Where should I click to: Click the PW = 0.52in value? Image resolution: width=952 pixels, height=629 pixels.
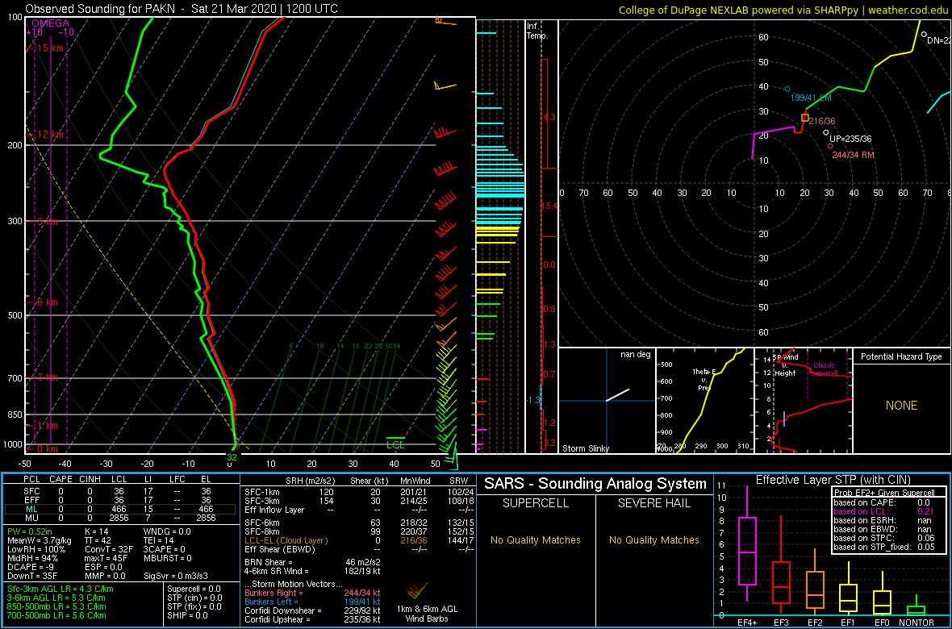coord(30,532)
